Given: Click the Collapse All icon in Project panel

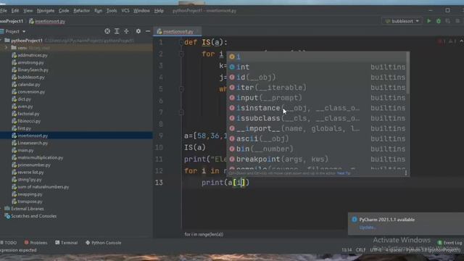Looking at the screenshot, I should pyautogui.click(x=126, y=31).
